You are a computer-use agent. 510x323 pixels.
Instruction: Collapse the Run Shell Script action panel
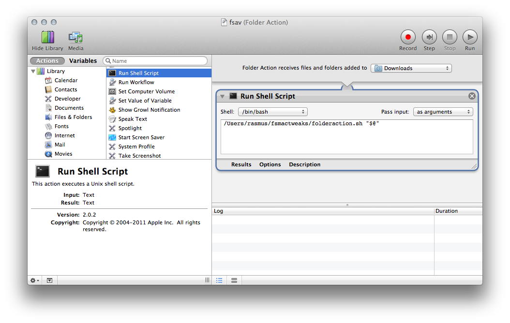click(x=223, y=97)
